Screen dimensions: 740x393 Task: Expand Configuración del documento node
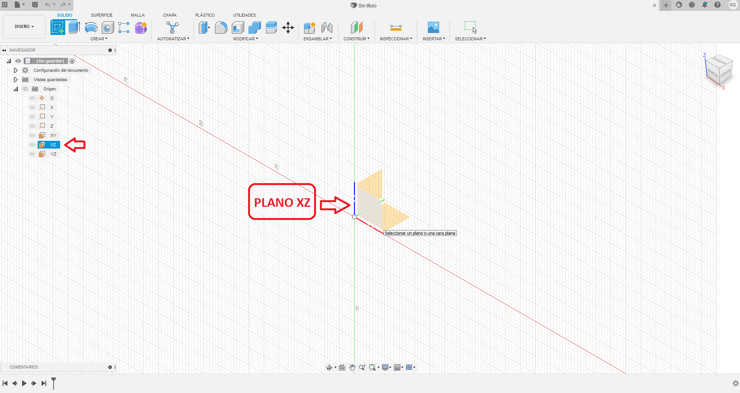[x=16, y=70]
